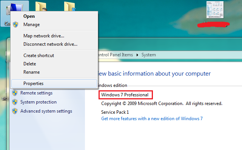Click Get more features with a new edition link
Image resolution: width=242 pixels, height=150 pixels.
[x=152, y=119]
